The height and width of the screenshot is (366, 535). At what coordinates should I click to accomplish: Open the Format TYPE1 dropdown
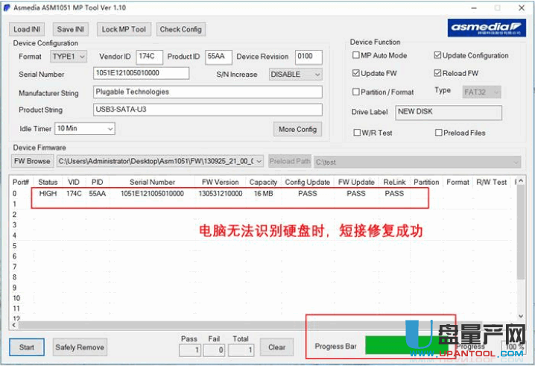[x=69, y=57]
